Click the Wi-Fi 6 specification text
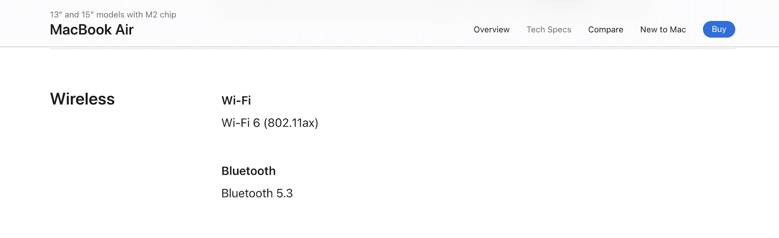 (241, 123)
